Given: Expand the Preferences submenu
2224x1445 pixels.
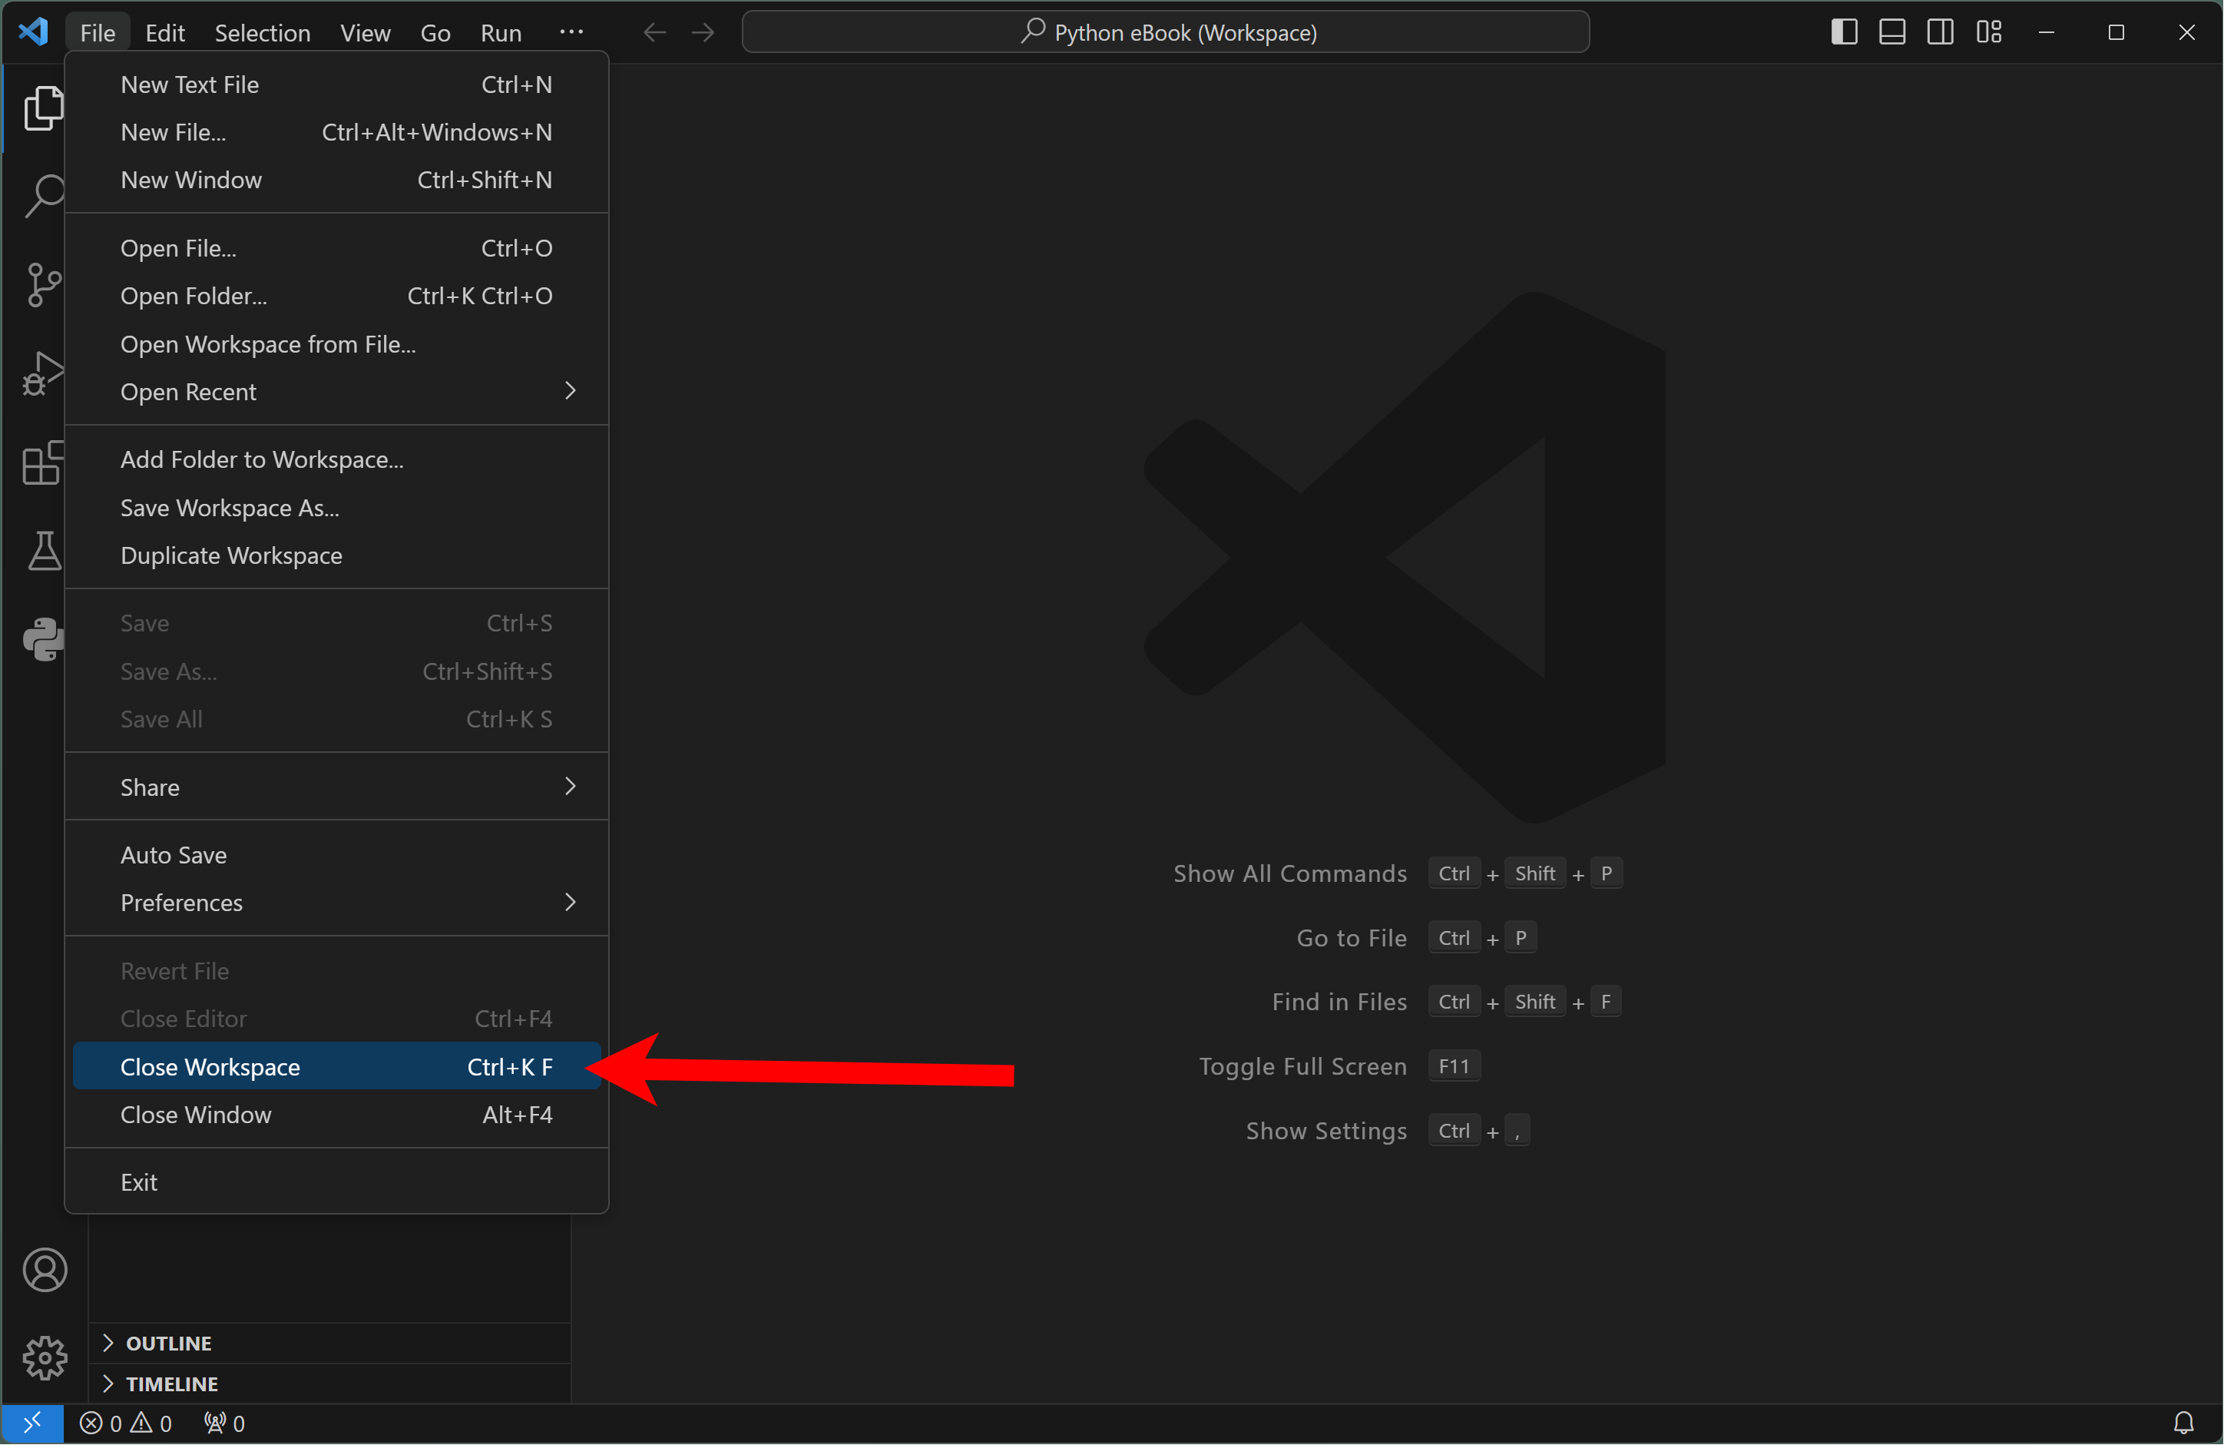Looking at the screenshot, I should pyautogui.click(x=336, y=903).
